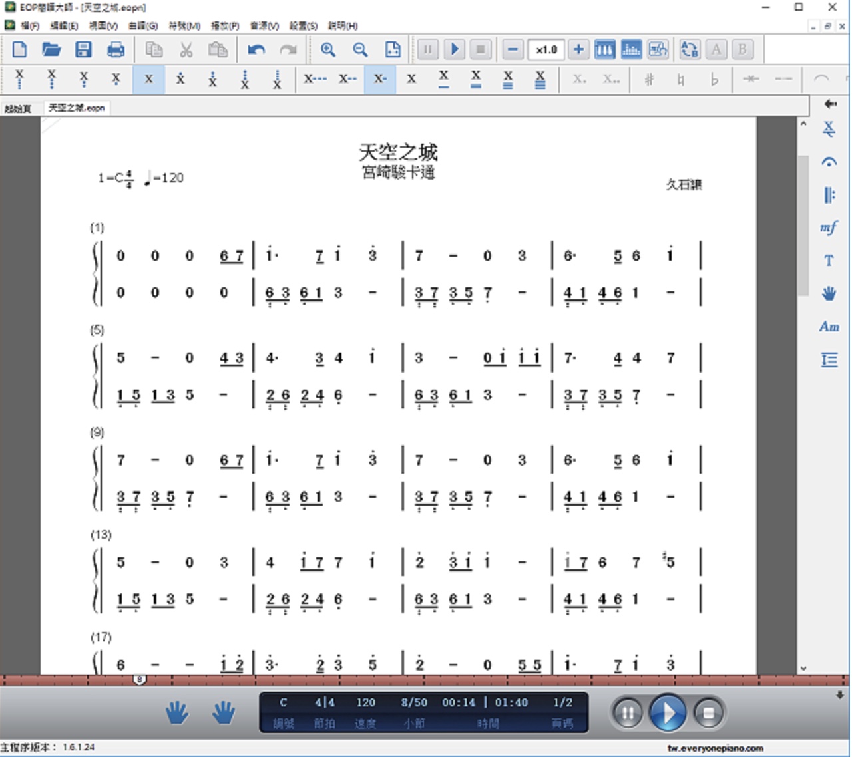Open the 播放(P) playback menu
The image size is (852, 757).
click(225, 25)
